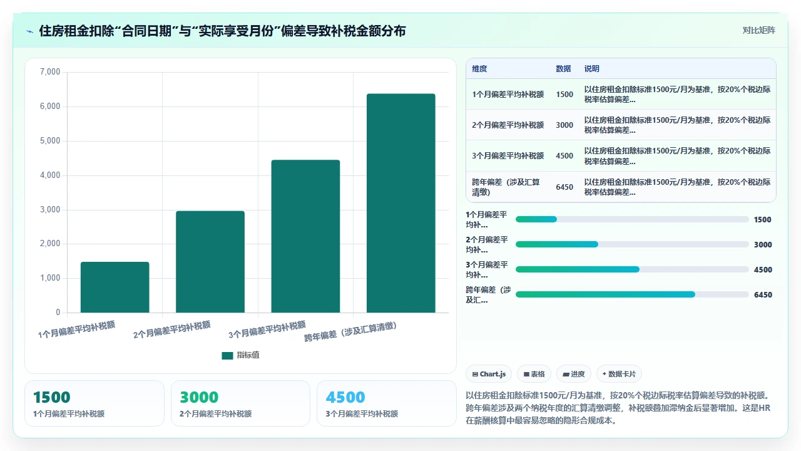Click the 2个月偏差平均补税额 chart bar

210,262
